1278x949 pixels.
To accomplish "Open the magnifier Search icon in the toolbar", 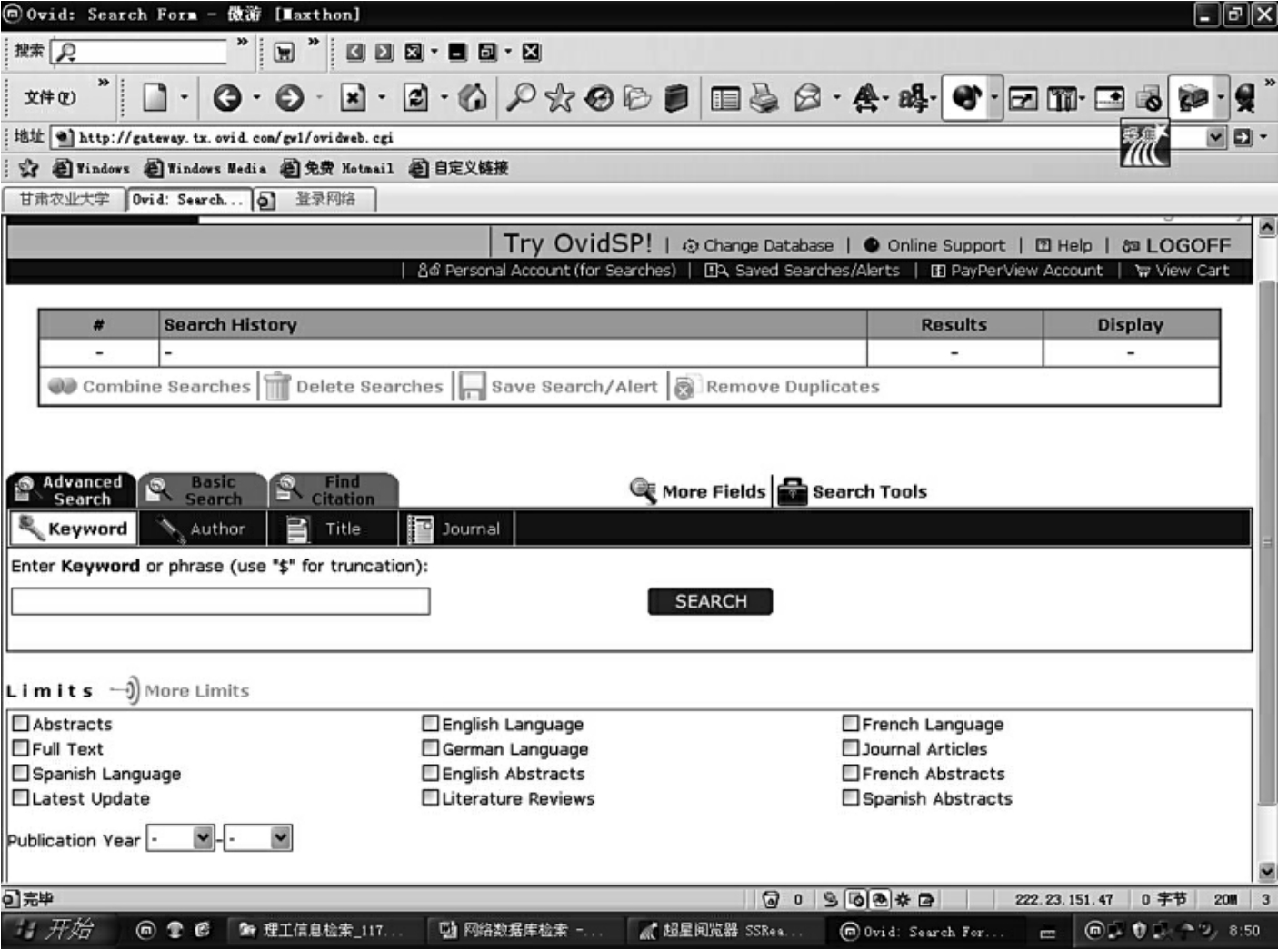I will [x=520, y=97].
